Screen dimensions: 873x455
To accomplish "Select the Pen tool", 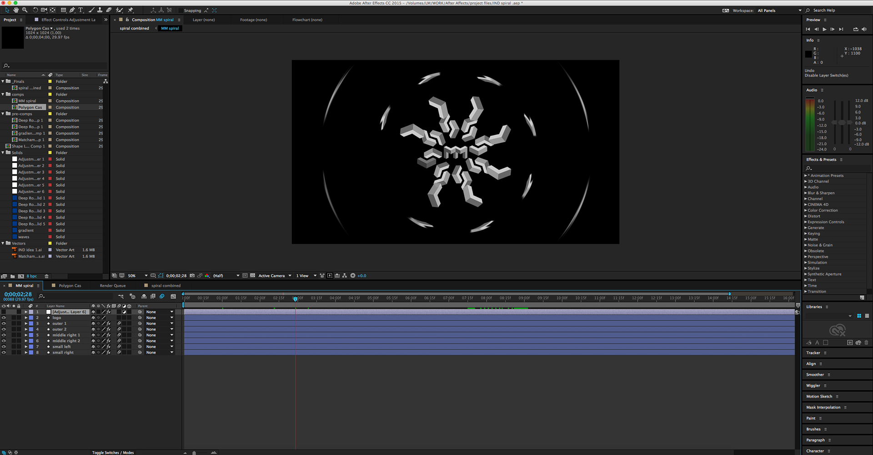I will 72,10.
